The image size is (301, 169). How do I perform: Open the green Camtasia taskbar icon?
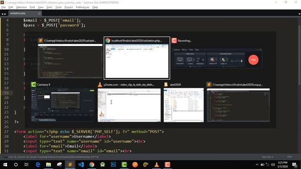pos(124,165)
